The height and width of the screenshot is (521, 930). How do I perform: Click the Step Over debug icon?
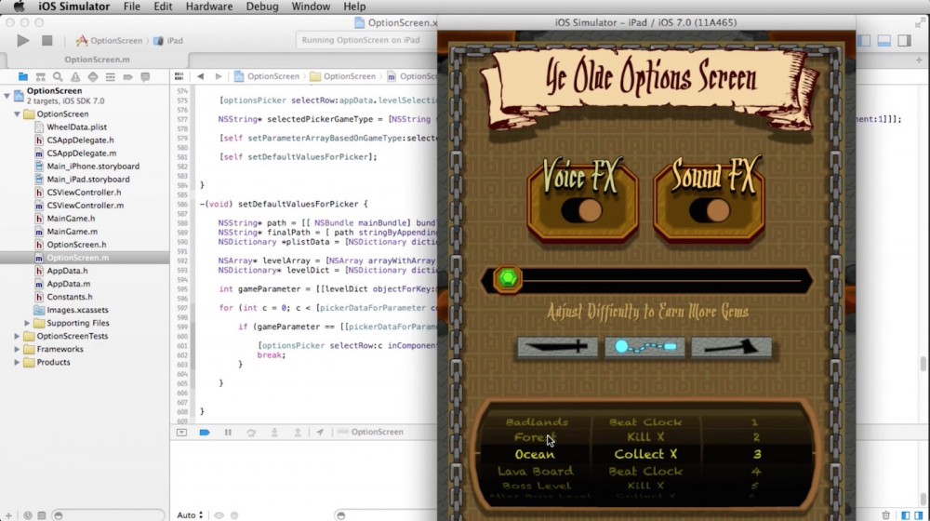(251, 433)
